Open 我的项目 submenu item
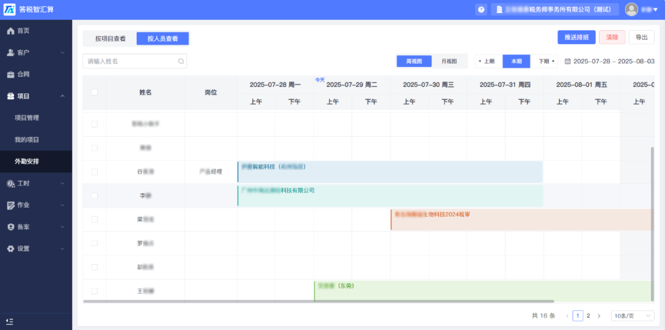This screenshot has width=665, height=330. pos(26,140)
